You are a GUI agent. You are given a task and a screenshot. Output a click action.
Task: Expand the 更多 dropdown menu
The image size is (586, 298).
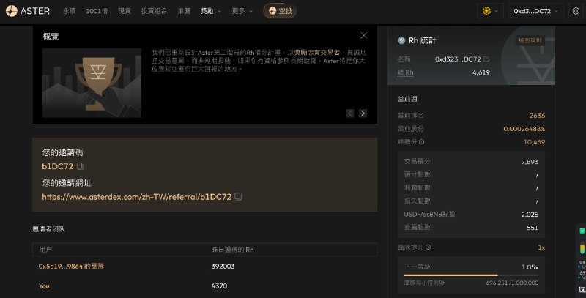tap(242, 11)
